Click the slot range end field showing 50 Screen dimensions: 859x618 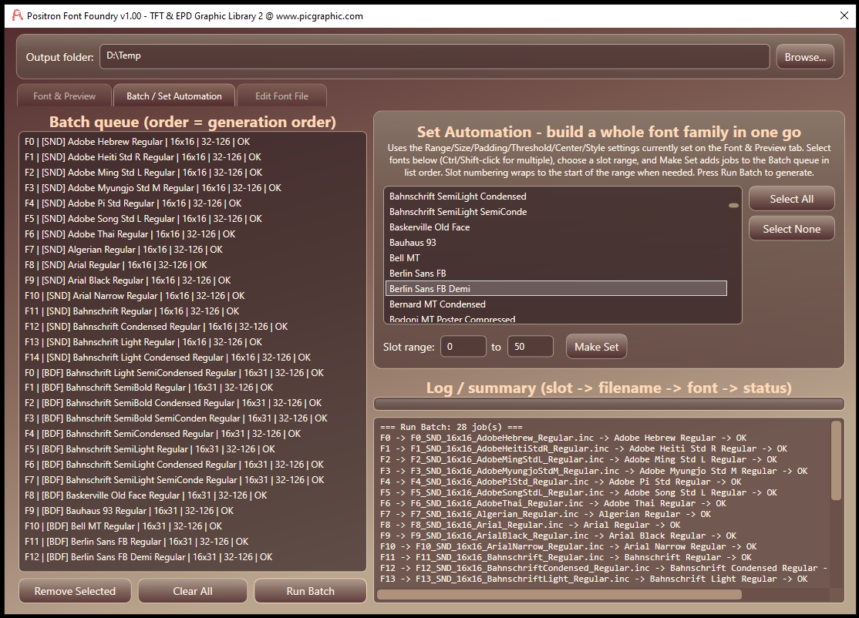tap(531, 347)
